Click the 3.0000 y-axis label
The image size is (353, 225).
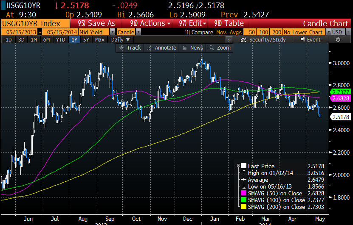(x=341, y=63)
